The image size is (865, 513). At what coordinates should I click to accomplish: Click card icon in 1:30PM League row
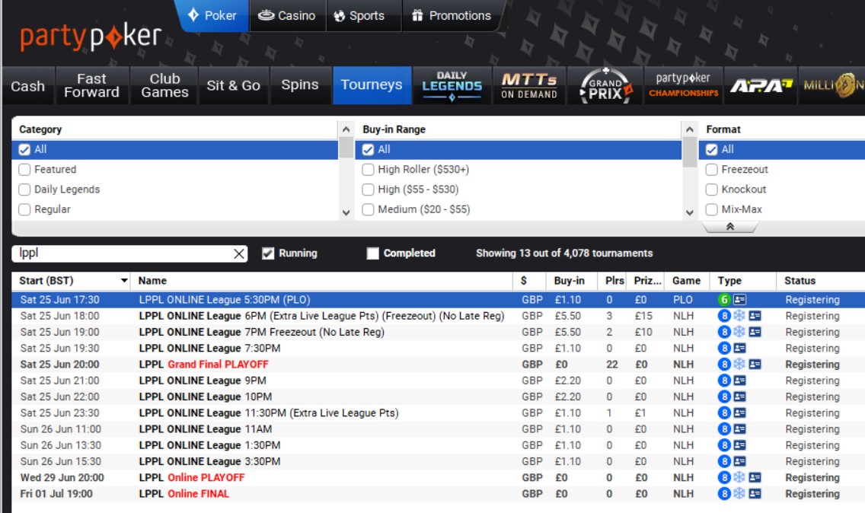pyautogui.click(x=740, y=445)
